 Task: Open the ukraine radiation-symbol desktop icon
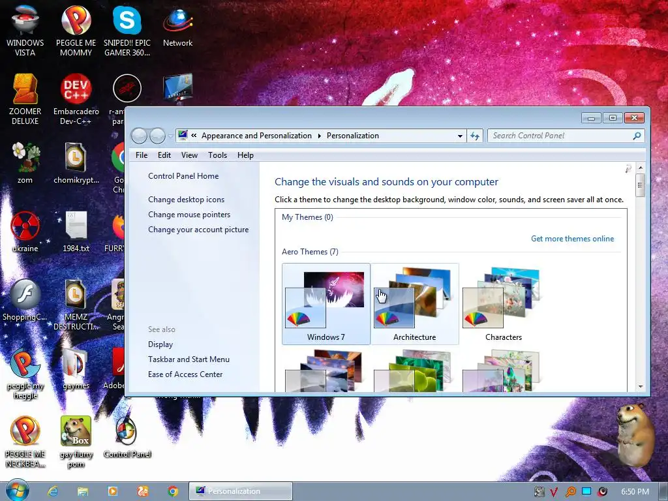[x=25, y=231]
